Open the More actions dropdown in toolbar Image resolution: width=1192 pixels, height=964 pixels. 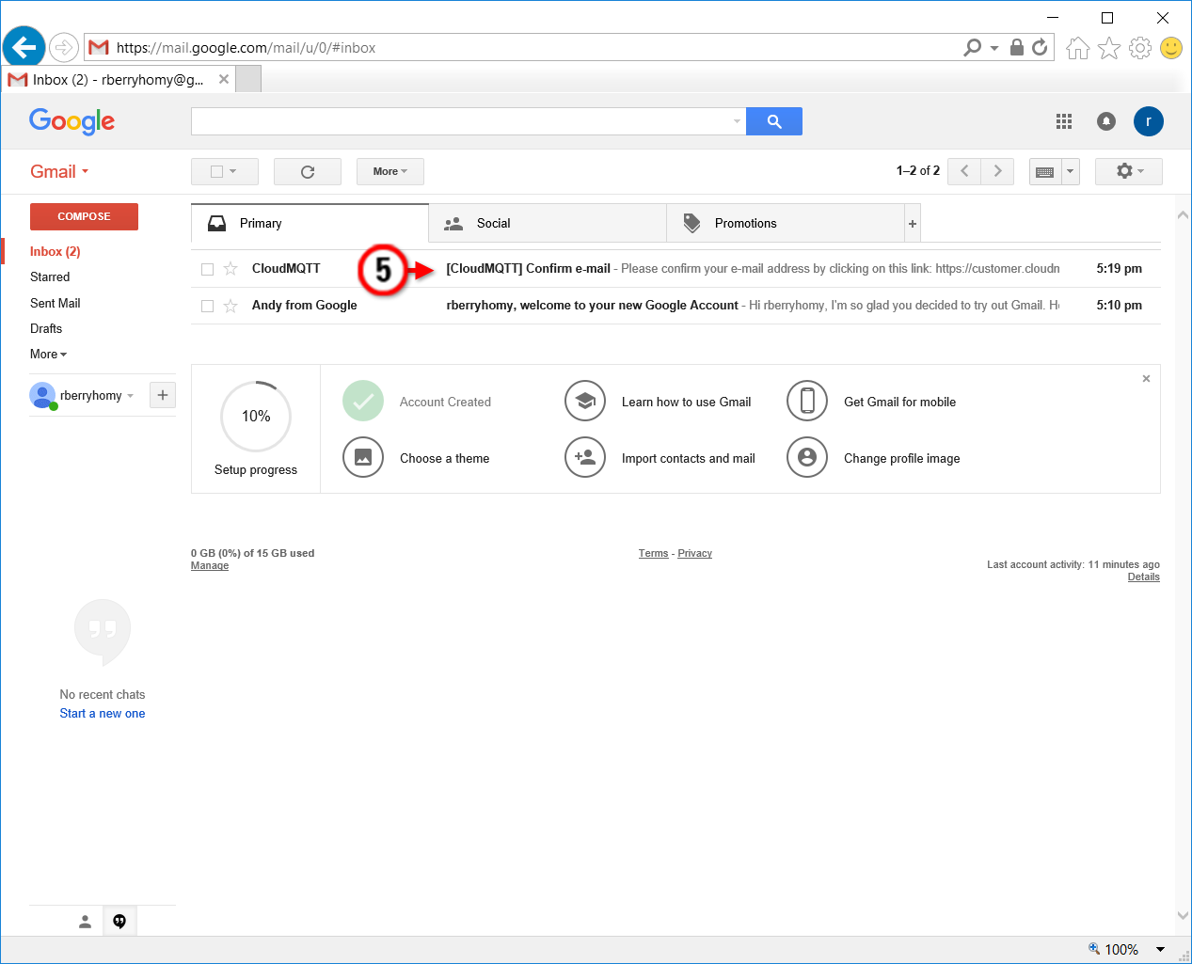[x=390, y=171]
